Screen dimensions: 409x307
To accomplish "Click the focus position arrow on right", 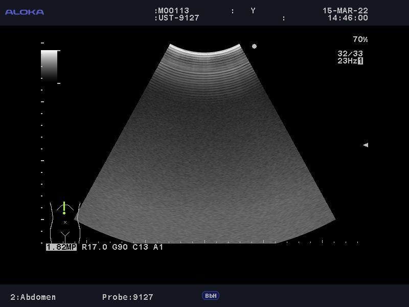I will 365,145.
